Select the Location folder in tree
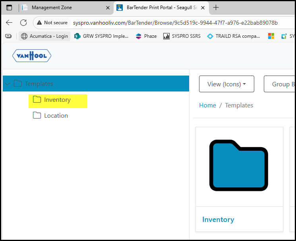 tap(56, 116)
